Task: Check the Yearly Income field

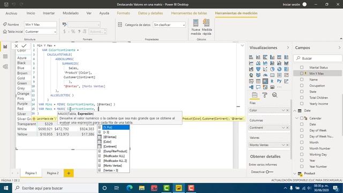Action: click(x=302, y=103)
